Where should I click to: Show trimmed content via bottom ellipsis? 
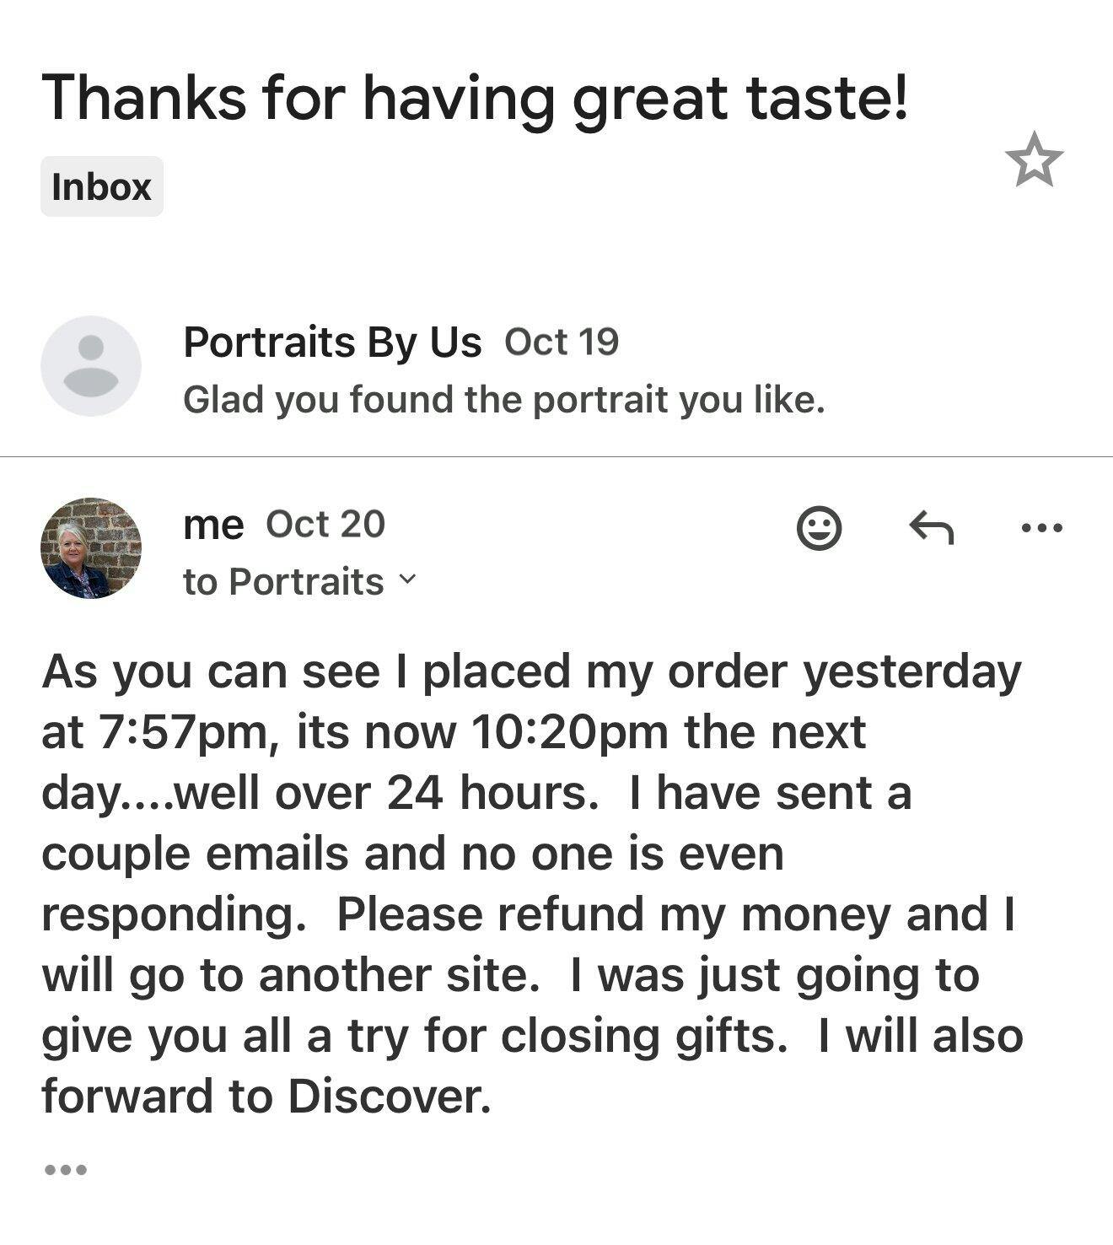tap(65, 1170)
